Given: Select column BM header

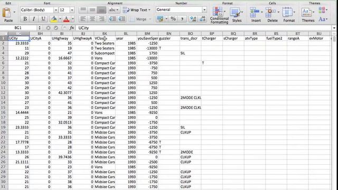Looking at the screenshot, I should pyautogui.click(x=147, y=34).
